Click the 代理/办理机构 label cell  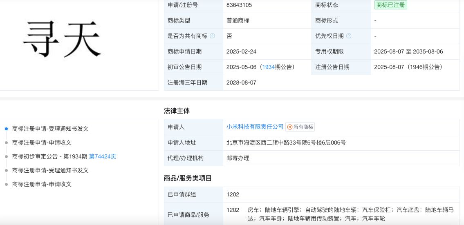[x=193, y=158]
